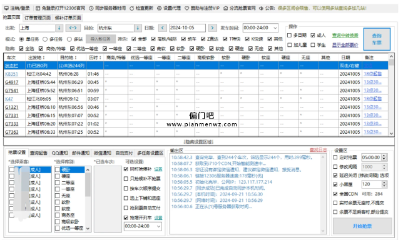Enable 抢到票自动支付 option
Image resolution: width=403 pixels, height=240 pixels.
(x=126, y=208)
